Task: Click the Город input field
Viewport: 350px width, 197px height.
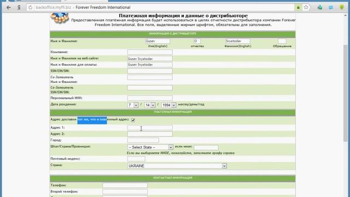Action: 143,140
